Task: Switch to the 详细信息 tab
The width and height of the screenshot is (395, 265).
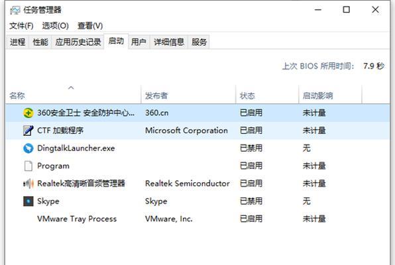Action: 169,42
